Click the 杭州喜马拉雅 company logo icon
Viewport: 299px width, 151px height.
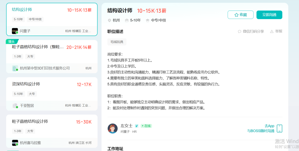coord(15,143)
